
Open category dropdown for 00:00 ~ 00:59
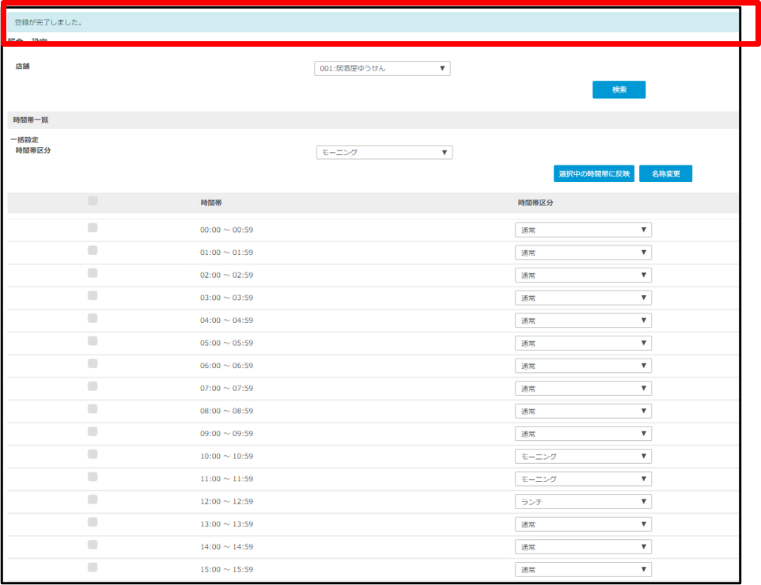583,230
